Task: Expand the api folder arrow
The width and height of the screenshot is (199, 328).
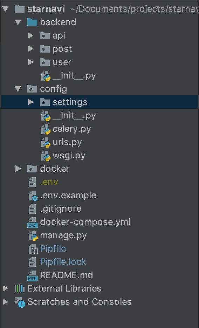Action: pyautogui.click(x=30, y=35)
